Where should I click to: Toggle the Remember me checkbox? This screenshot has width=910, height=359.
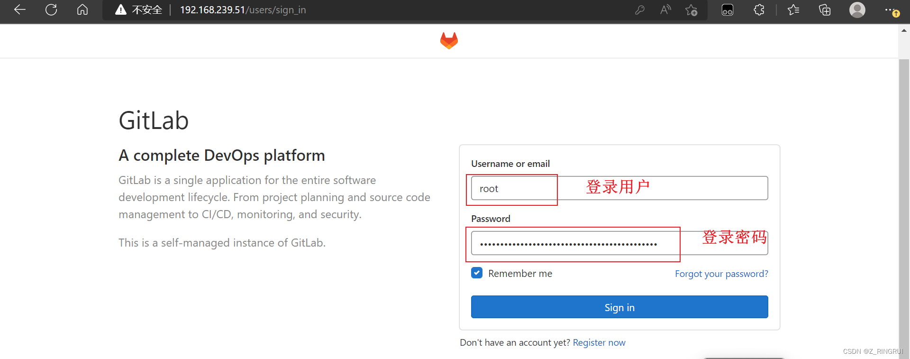[477, 273]
